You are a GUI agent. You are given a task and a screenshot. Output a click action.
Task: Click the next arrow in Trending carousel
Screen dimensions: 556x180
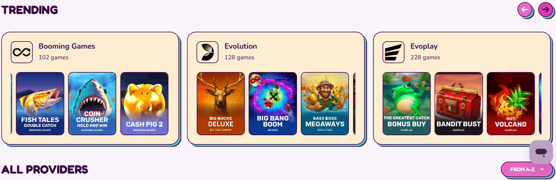546,9
